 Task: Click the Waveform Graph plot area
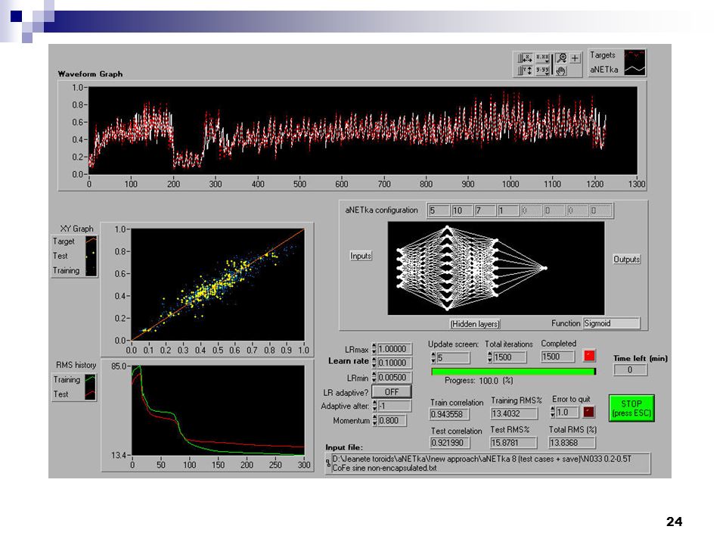[x=362, y=131]
